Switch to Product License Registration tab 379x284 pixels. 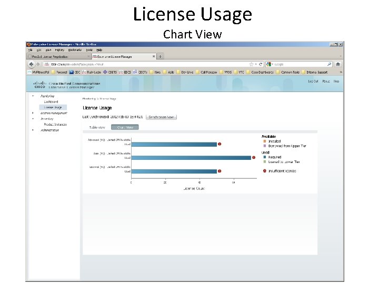[x=59, y=56]
